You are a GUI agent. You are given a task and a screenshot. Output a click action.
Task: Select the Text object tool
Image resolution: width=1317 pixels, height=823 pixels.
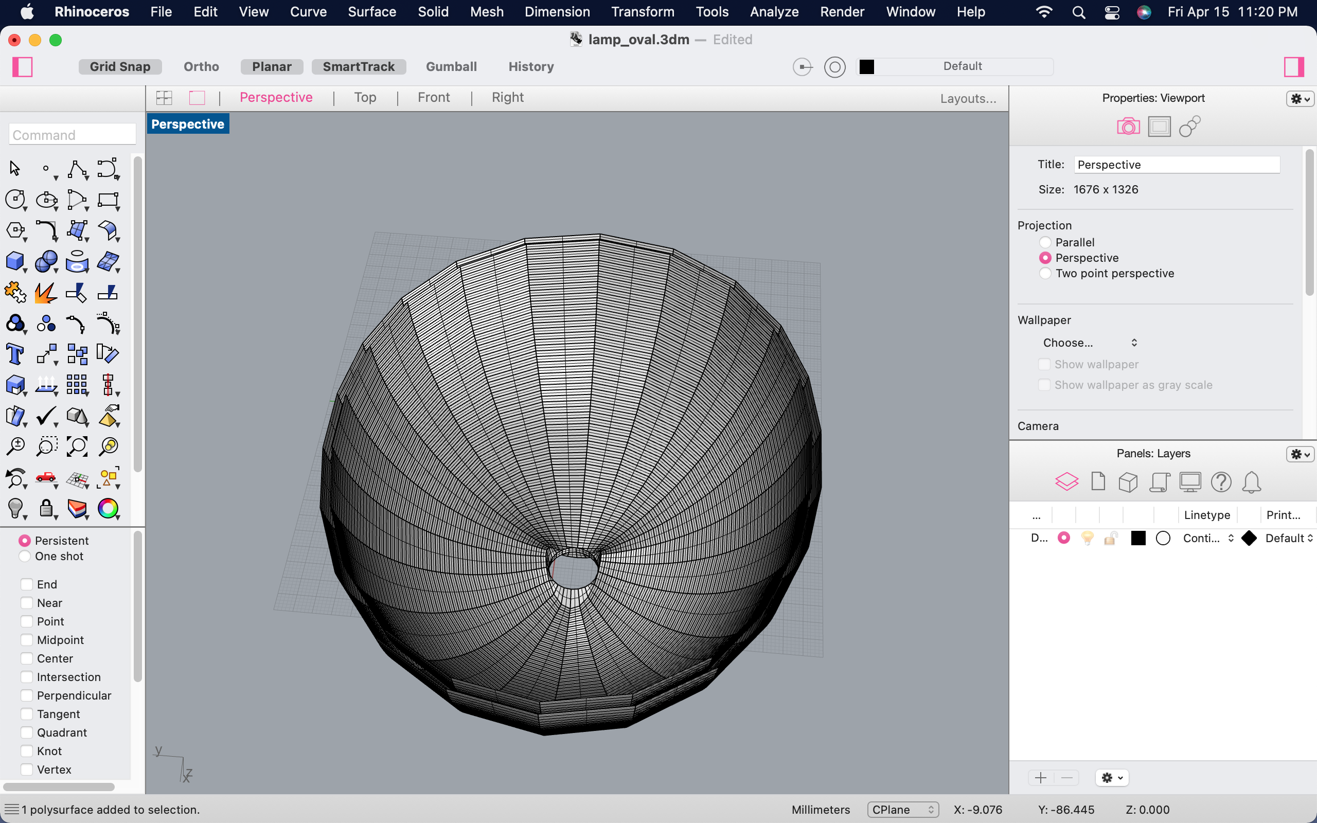(15, 354)
